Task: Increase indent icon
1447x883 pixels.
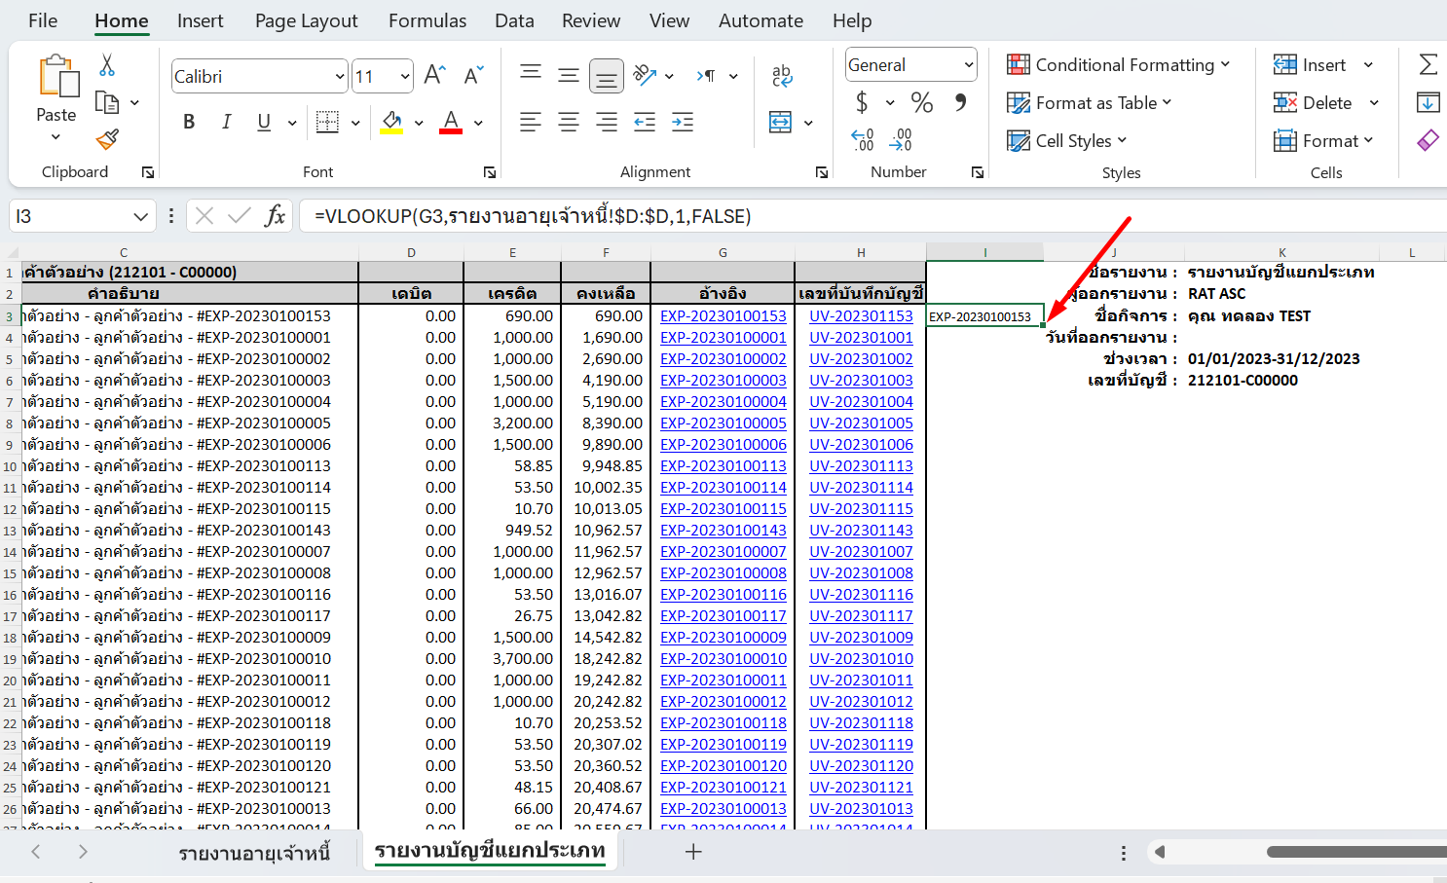Action: (x=683, y=122)
